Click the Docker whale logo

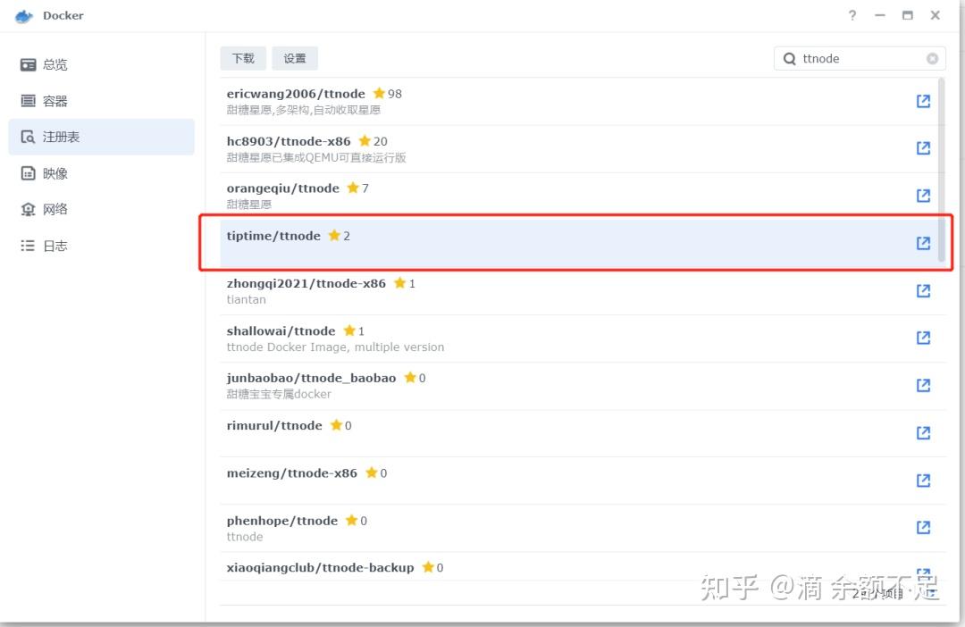point(22,15)
